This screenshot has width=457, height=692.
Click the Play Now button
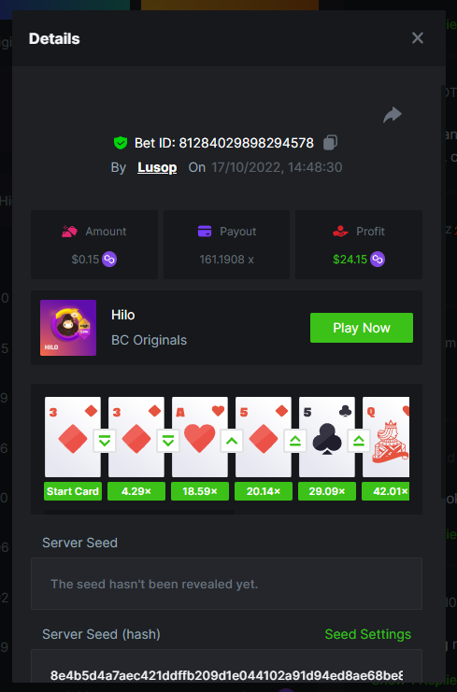tap(362, 328)
